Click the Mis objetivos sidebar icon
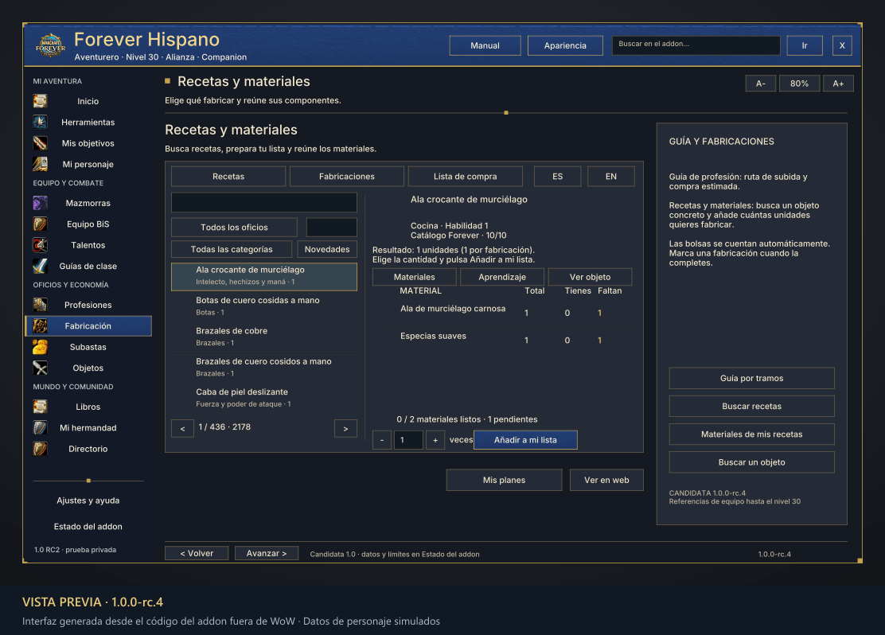The width and height of the screenshot is (885, 635). tap(40, 143)
